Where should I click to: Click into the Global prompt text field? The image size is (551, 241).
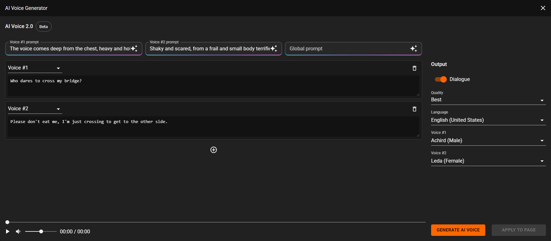point(348,49)
